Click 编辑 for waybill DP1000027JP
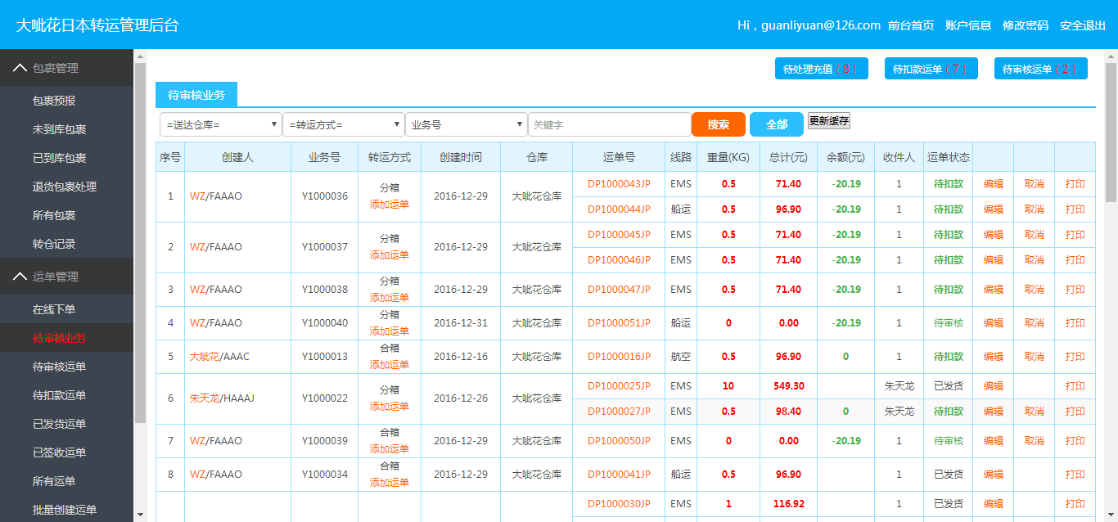The height and width of the screenshot is (522, 1118). [994, 412]
